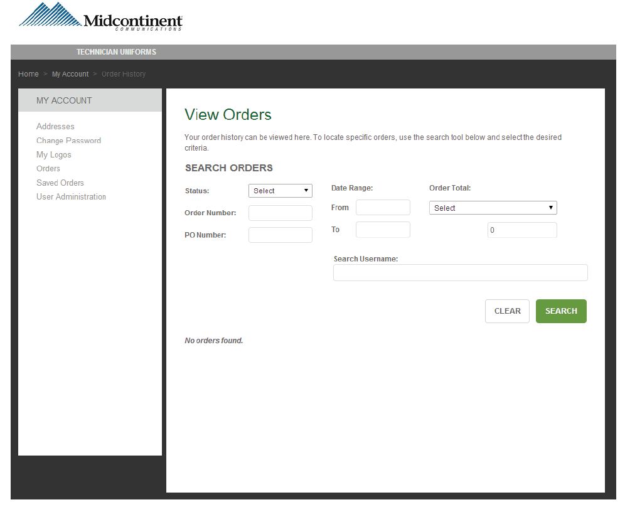The width and height of the screenshot is (625, 507).
Task: Open the My Logos page
Action: point(54,155)
